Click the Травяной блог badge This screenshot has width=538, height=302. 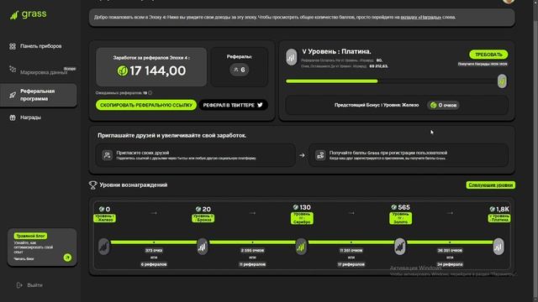(30, 236)
